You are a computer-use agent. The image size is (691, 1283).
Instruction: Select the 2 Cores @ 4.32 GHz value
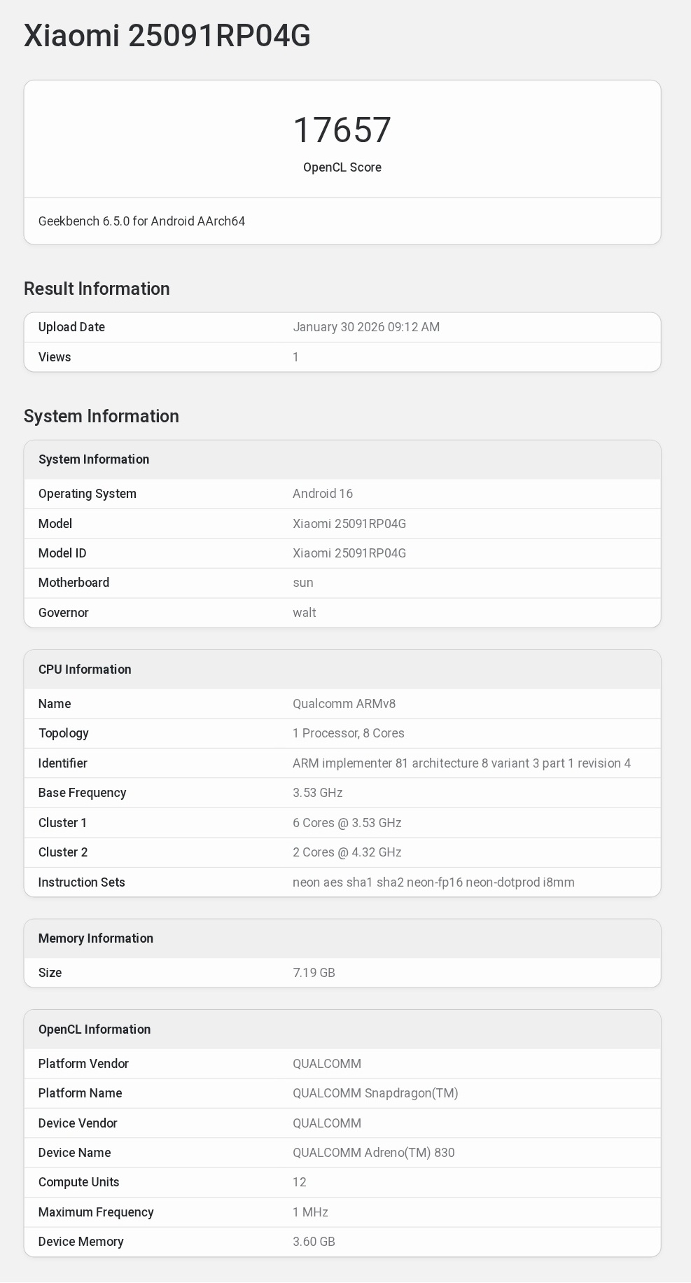click(x=347, y=852)
